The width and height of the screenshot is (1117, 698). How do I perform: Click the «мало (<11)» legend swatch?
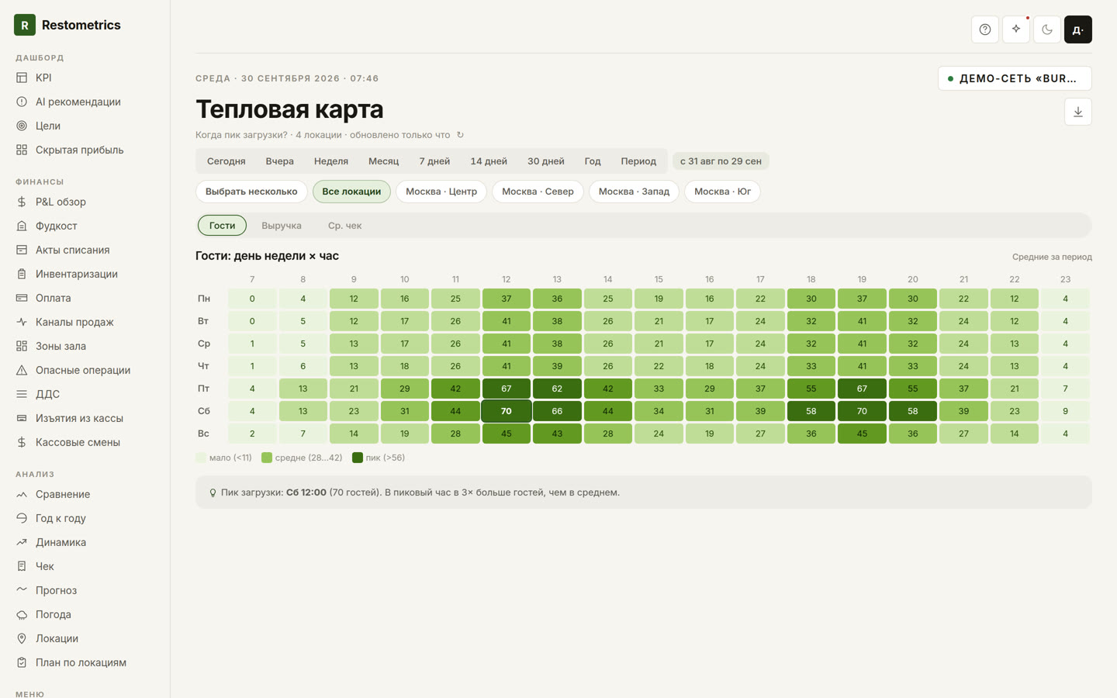(x=201, y=458)
